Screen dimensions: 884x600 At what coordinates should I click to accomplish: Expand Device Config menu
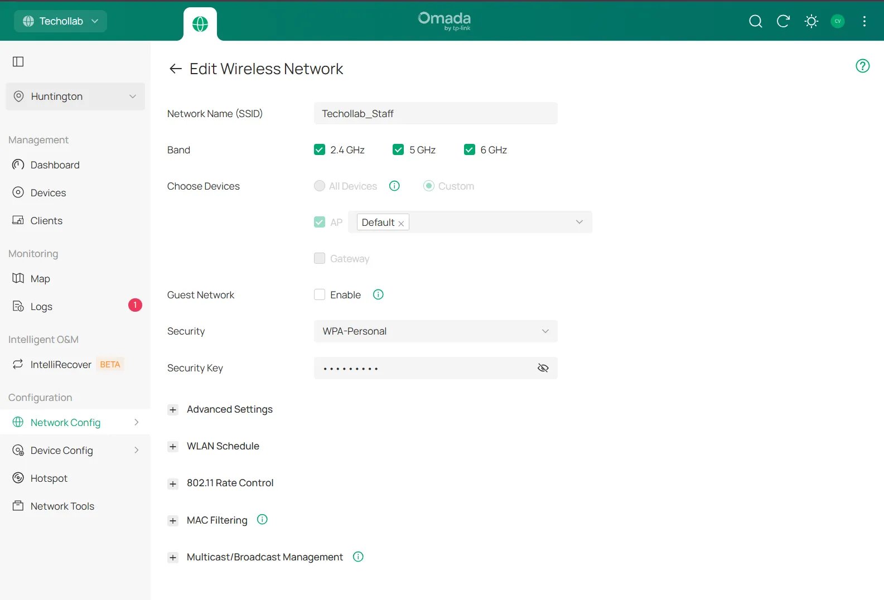pyautogui.click(x=75, y=451)
